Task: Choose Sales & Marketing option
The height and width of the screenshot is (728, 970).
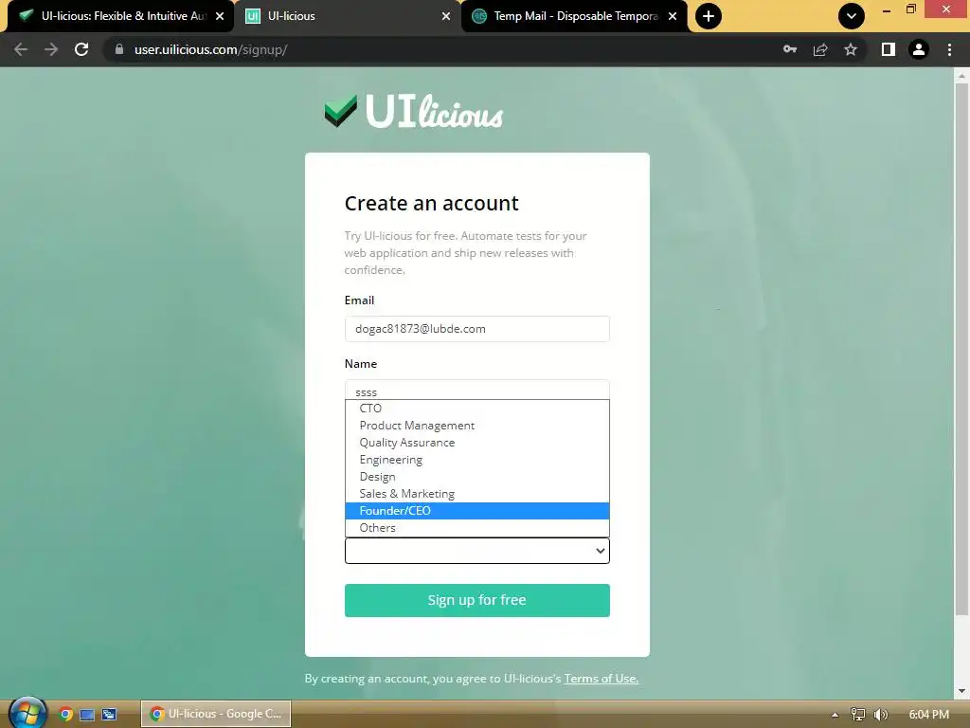Action: pyautogui.click(x=477, y=493)
